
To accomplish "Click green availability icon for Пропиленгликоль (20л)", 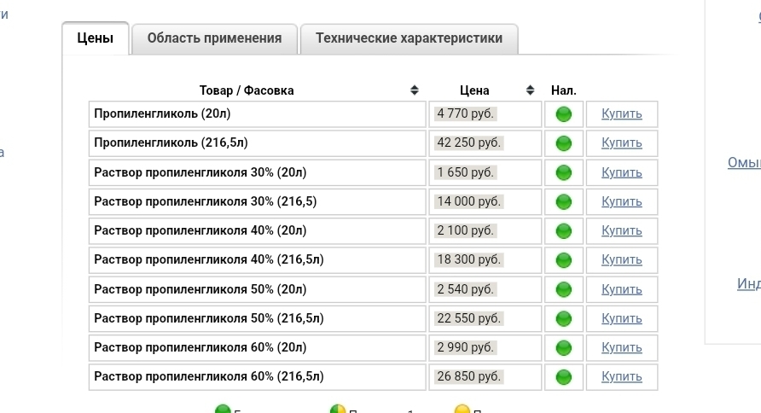I will 563,114.
